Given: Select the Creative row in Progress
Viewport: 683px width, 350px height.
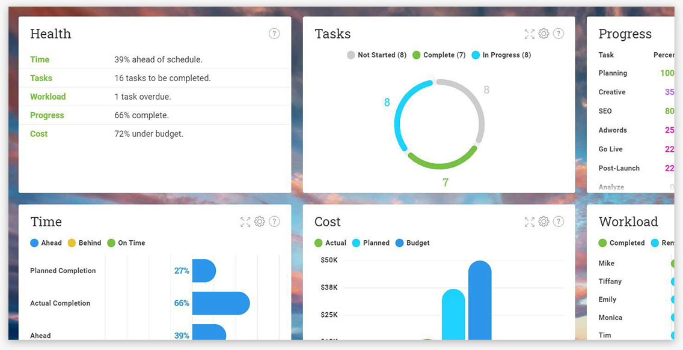Looking at the screenshot, I should (x=636, y=92).
